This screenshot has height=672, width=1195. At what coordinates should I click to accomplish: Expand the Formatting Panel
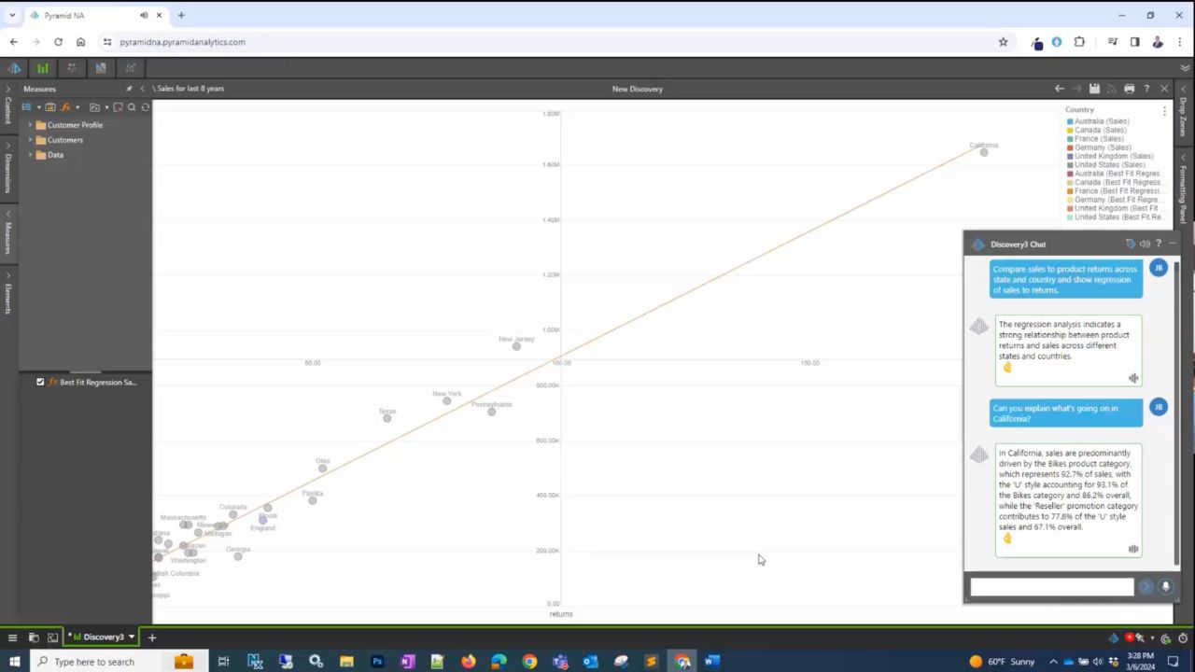(x=1183, y=189)
